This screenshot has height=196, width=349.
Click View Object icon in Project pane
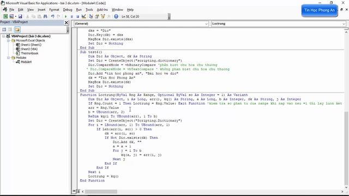[10, 29]
